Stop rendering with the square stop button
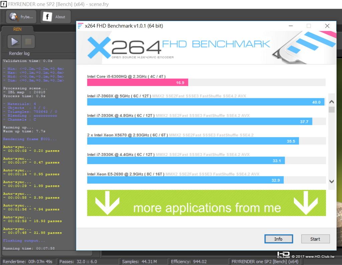The image size is (342, 265). click(28, 42)
